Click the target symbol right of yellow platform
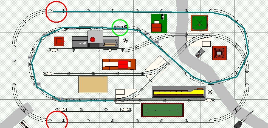The image size is (268, 128). [210, 92]
